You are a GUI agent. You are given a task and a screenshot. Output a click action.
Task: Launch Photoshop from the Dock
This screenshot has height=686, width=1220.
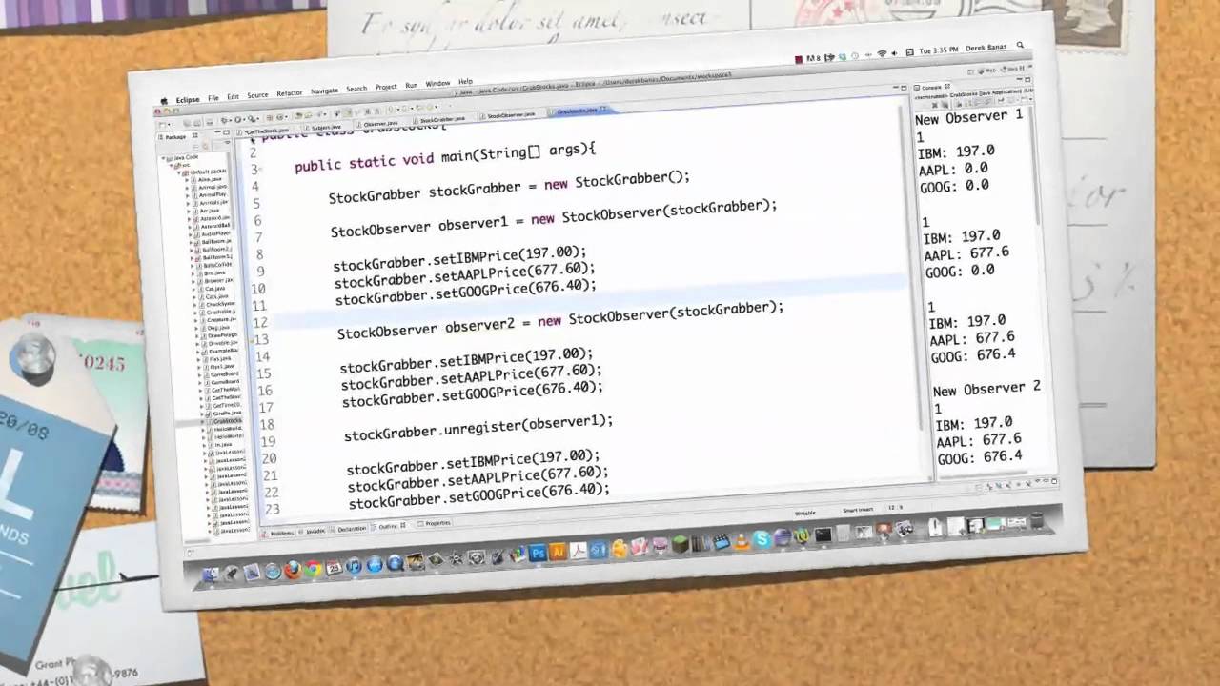point(538,553)
